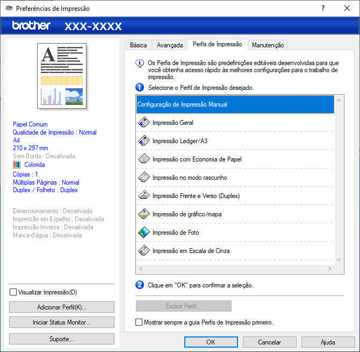The width and height of the screenshot is (360, 352).
Task: Select the Impressão de gráfico/mapa icon
Action: coord(143,214)
